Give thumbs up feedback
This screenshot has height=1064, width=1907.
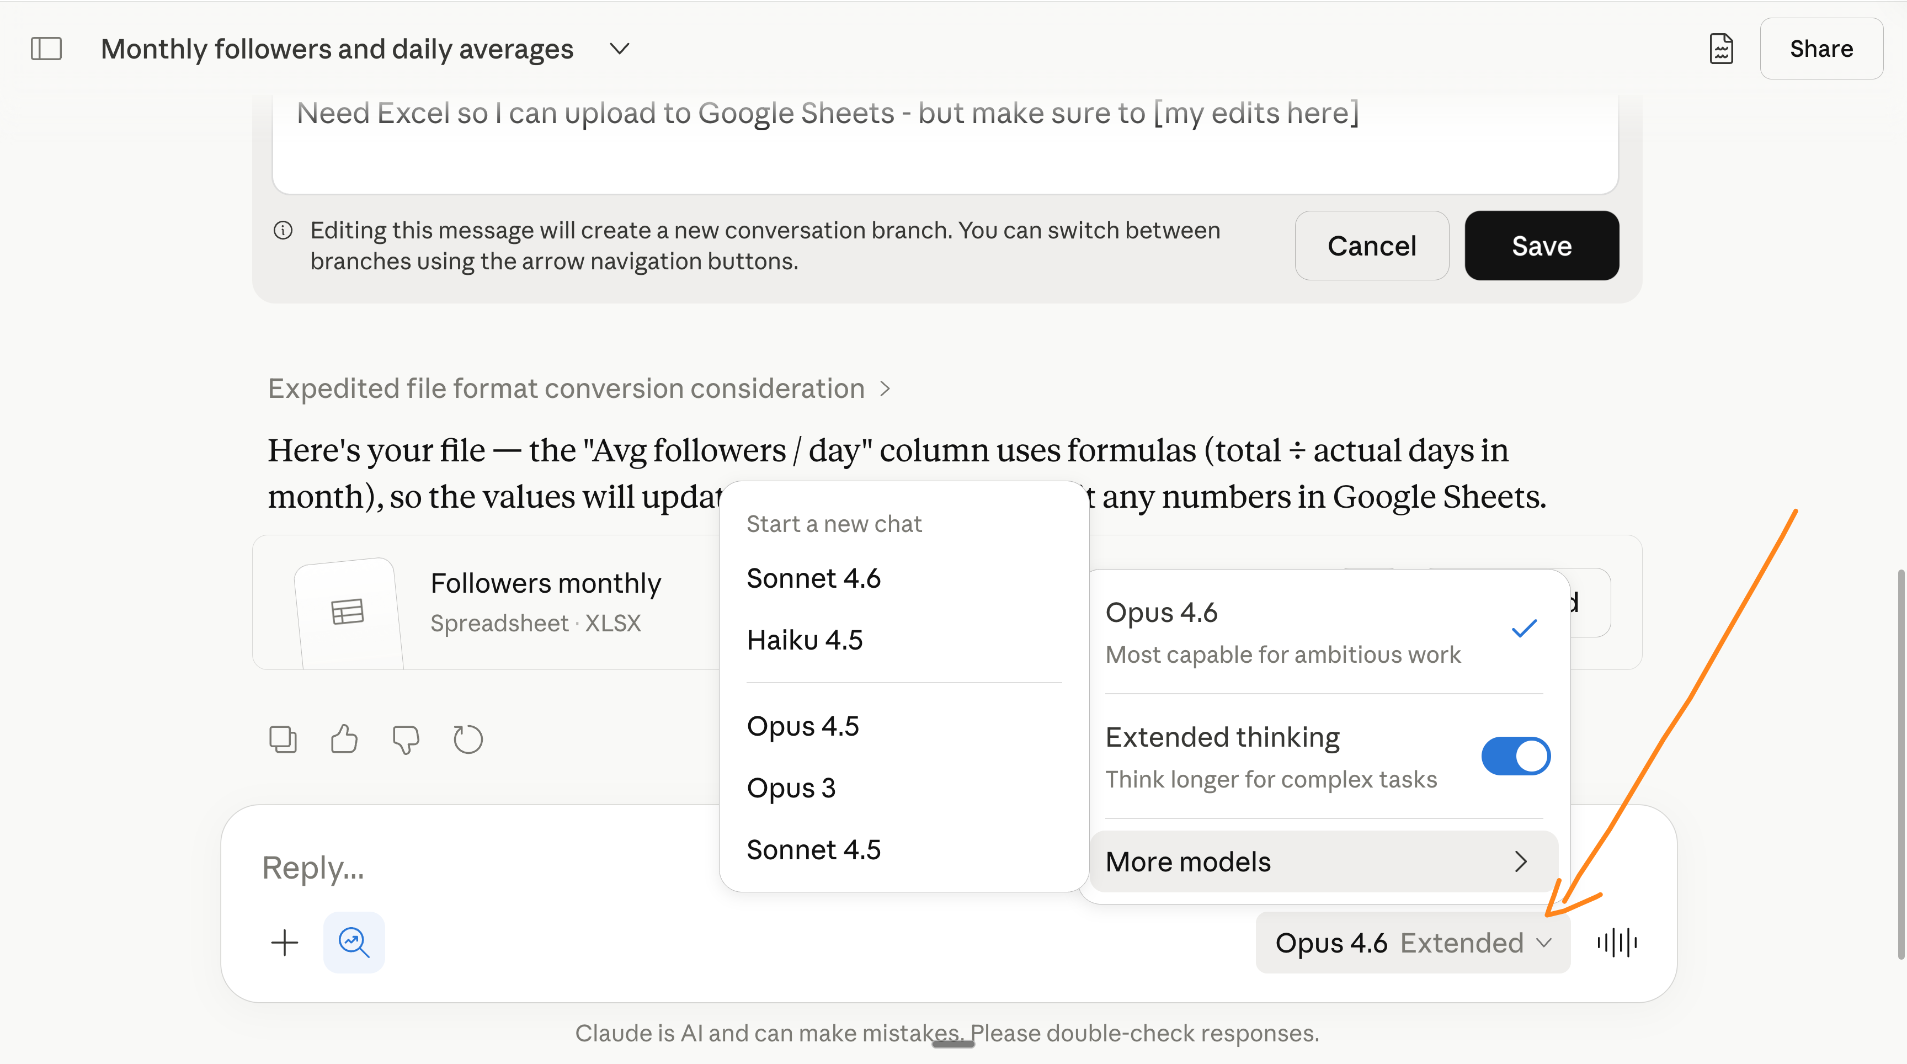344,739
